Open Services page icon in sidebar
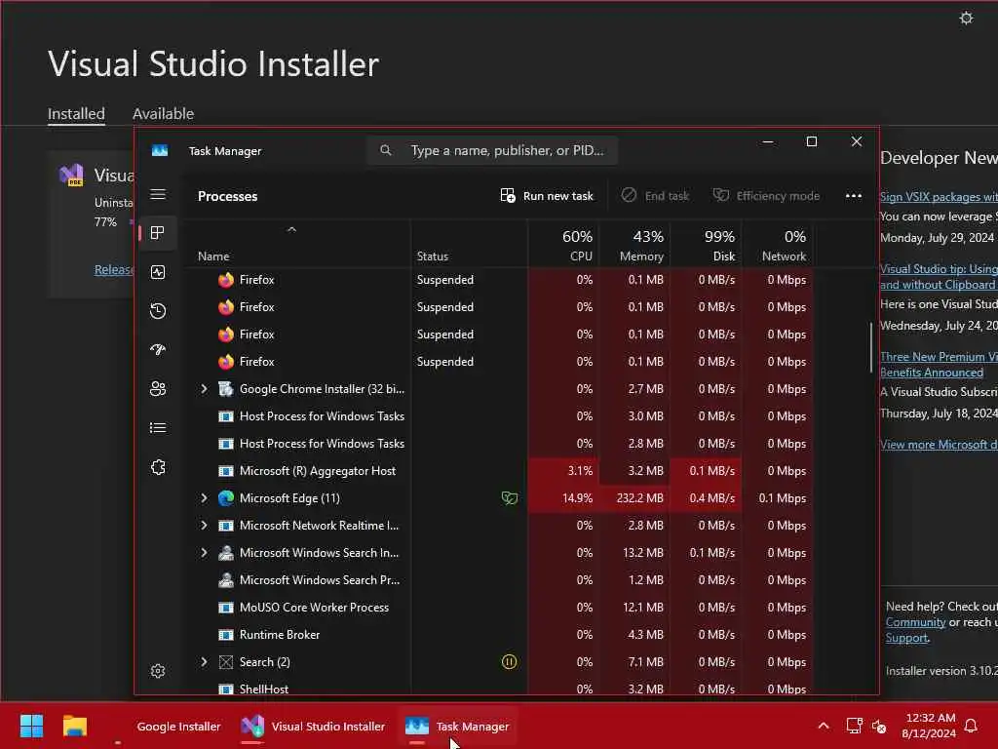 click(x=158, y=467)
